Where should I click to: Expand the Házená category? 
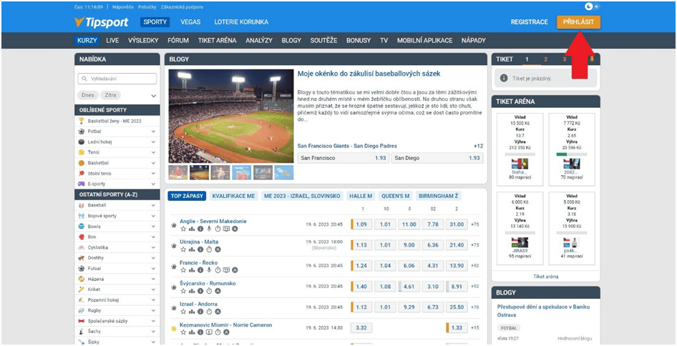click(153, 279)
